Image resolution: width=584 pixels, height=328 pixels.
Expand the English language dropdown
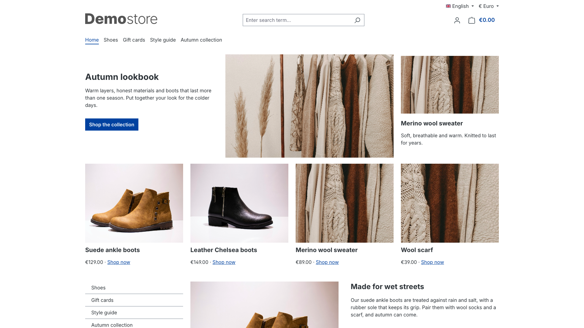[x=460, y=6]
